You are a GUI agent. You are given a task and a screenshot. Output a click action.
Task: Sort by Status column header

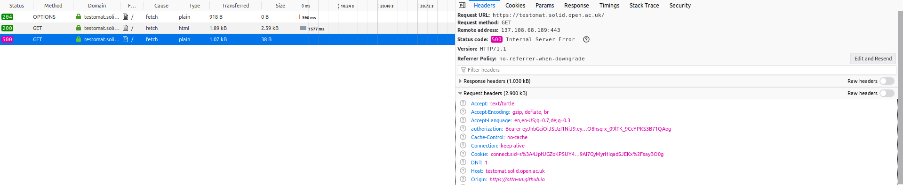click(16, 6)
